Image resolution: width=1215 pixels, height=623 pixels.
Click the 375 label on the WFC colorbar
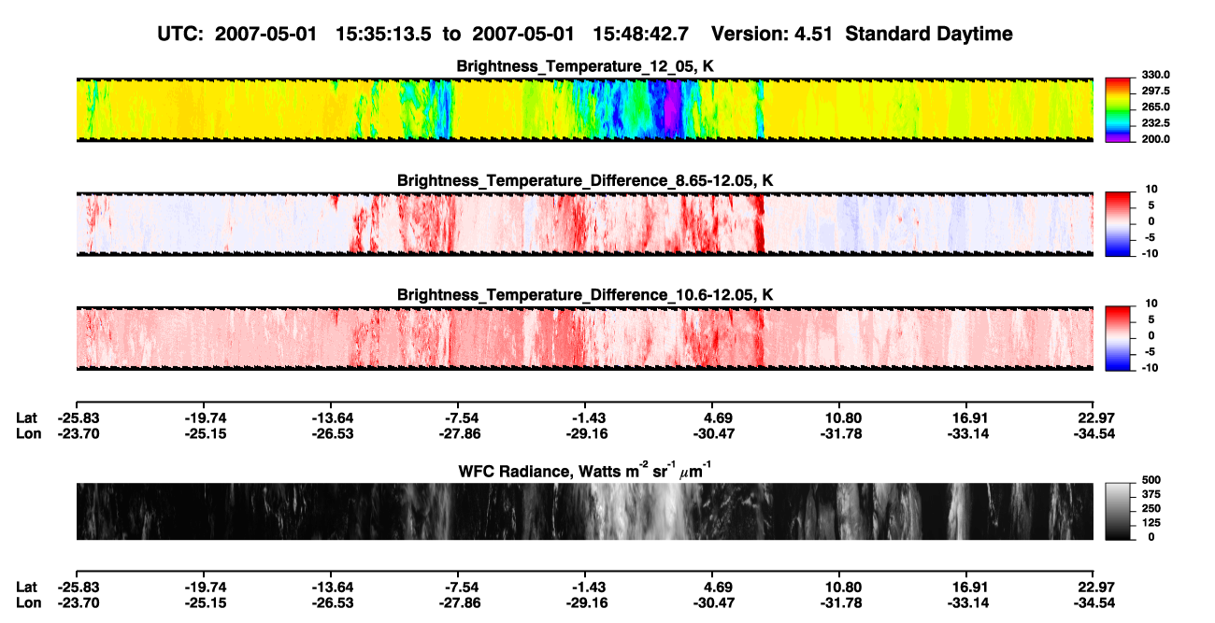(x=1151, y=493)
